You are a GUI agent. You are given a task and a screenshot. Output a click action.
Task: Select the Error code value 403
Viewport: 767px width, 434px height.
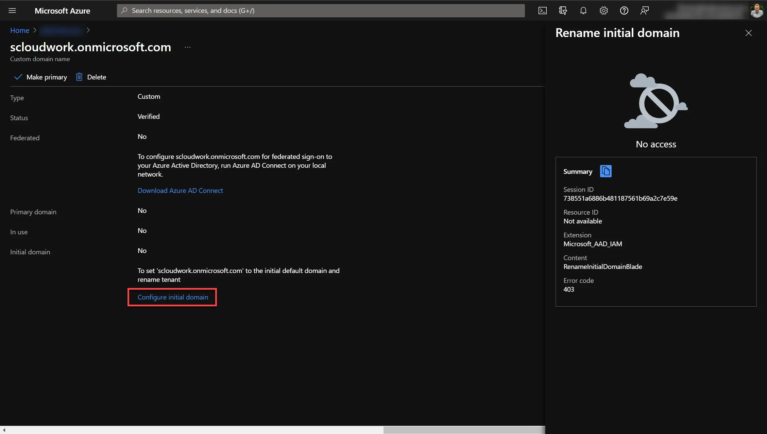[569, 289]
